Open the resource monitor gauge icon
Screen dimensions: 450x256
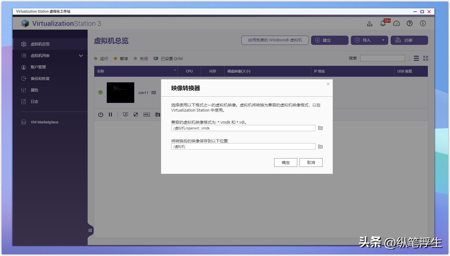coord(396,23)
